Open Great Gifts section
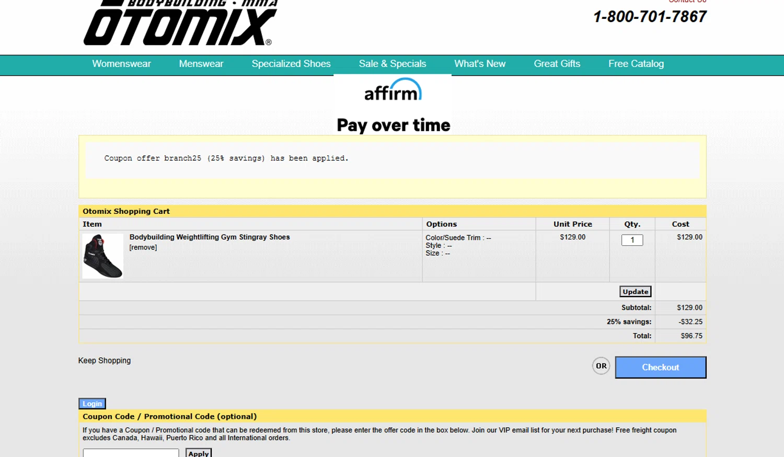This screenshot has width=784, height=457. [557, 64]
